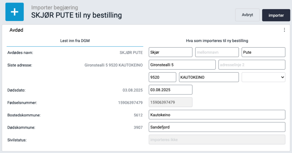Viewport: 292px width, 153px height.
Task: Focus the mellomnavn input field
Action: [x=217, y=52]
